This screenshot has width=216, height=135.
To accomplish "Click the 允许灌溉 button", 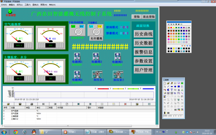I will 96,38.
